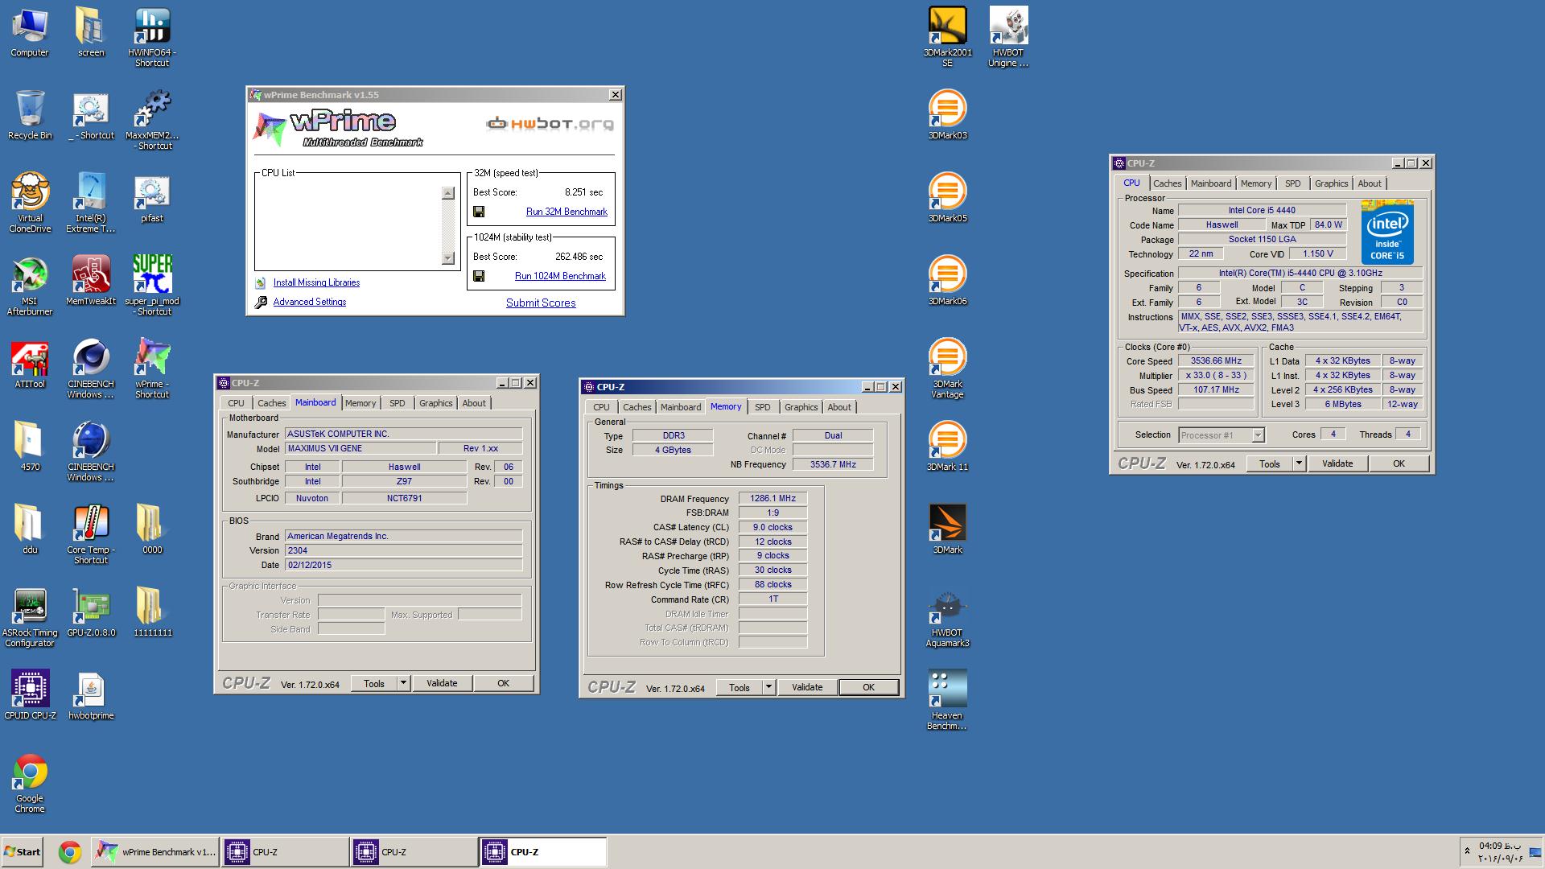
Task: Launch MemTweakIt desktop icon
Action: (x=91, y=274)
